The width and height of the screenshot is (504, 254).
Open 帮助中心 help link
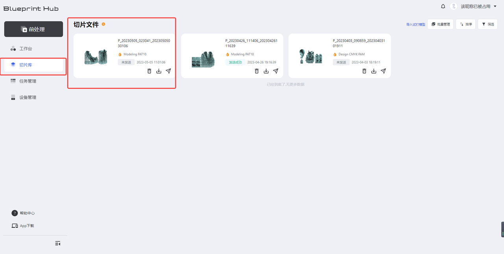(x=23, y=213)
